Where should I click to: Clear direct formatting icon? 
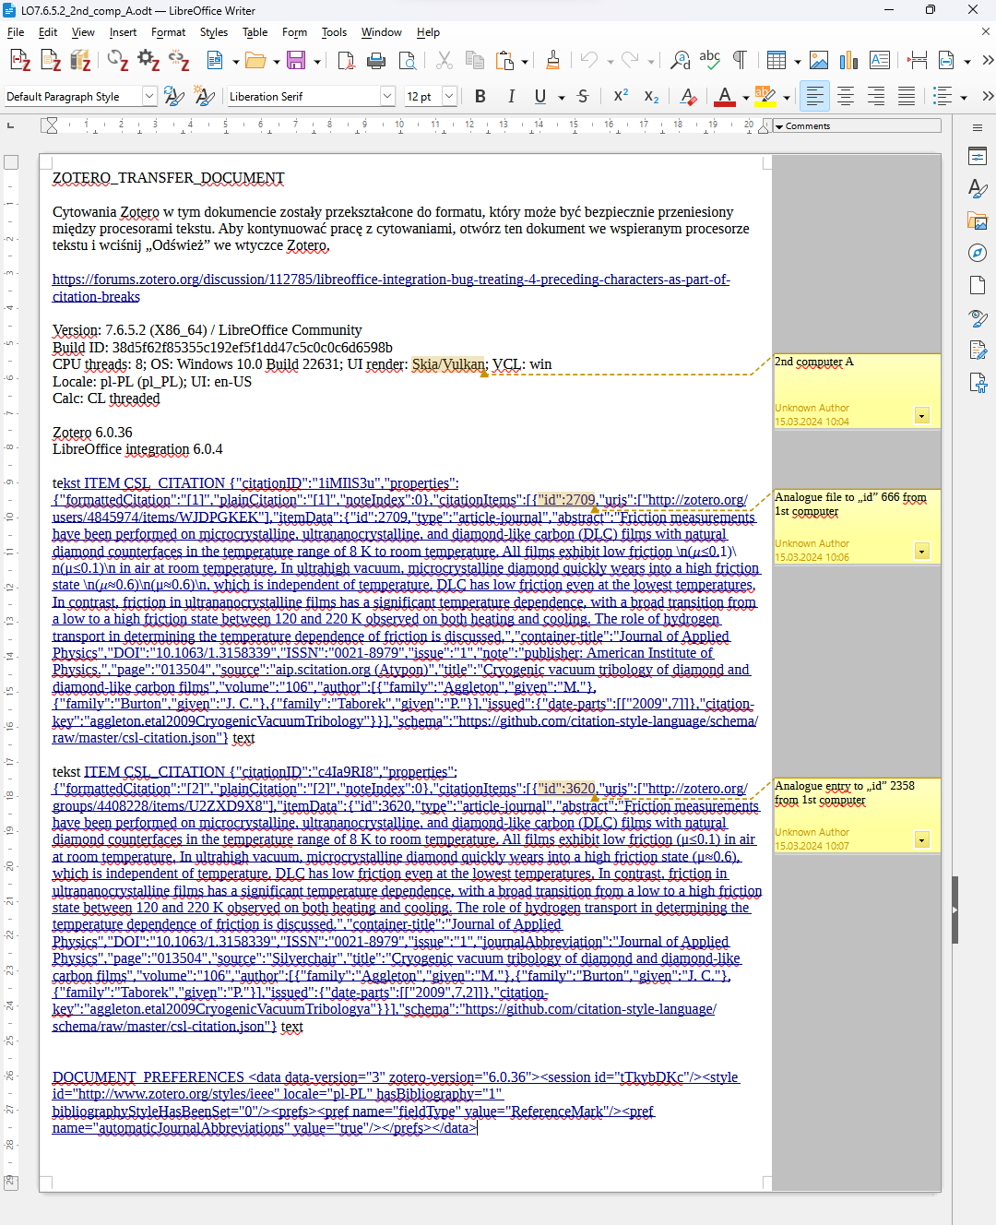coord(688,96)
